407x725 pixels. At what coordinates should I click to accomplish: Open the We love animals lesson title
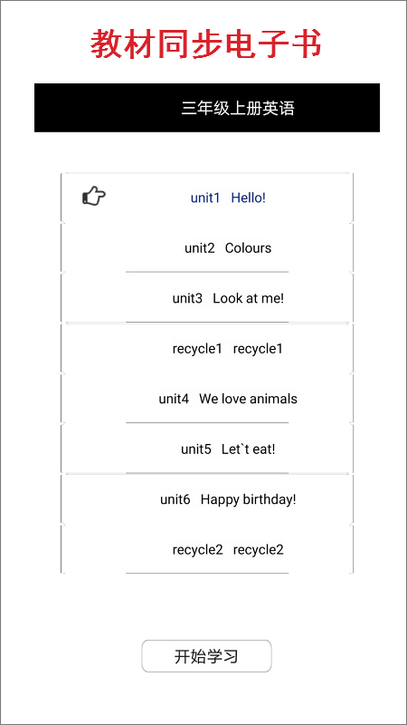(x=248, y=399)
